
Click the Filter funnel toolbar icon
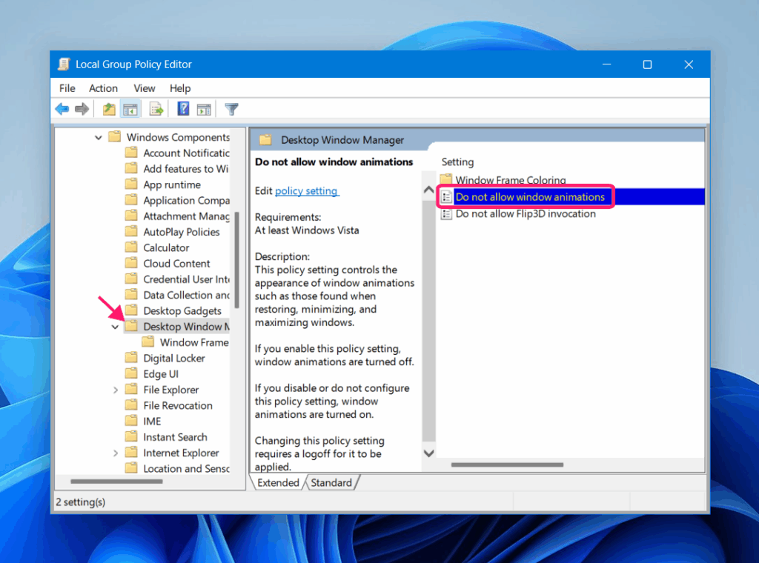231,110
